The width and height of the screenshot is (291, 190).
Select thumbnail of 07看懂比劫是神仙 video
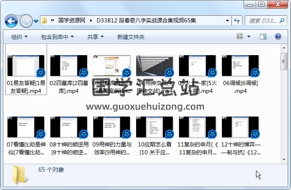point(26,127)
